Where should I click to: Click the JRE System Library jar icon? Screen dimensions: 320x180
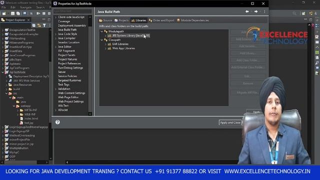pyautogui.click(x=109, y=35)
